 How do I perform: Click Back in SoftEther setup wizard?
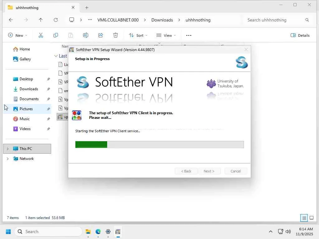[x=186, y=171]
